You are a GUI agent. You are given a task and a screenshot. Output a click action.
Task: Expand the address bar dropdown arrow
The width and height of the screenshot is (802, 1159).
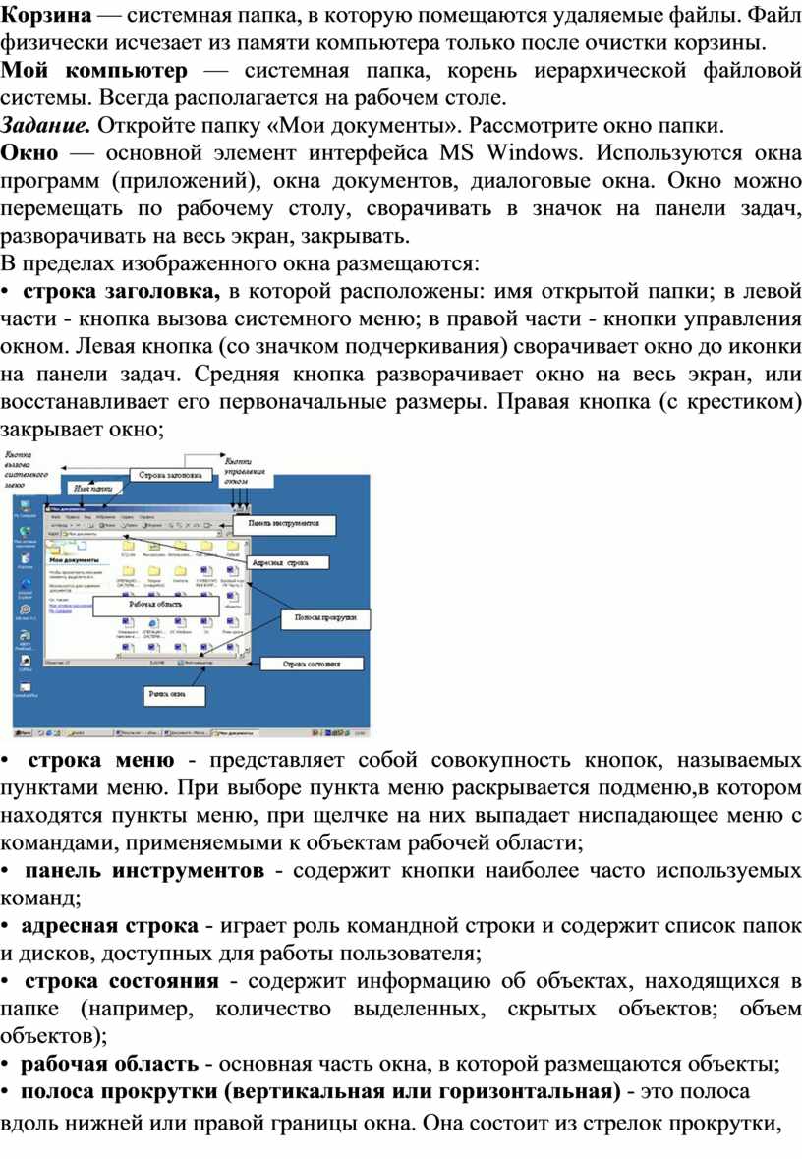[219, 533]
